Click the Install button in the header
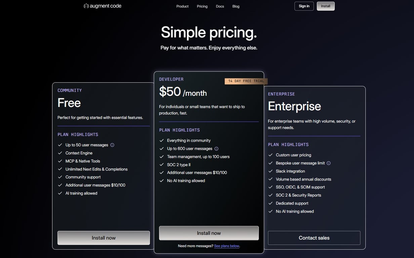 [x=326, y=6]
